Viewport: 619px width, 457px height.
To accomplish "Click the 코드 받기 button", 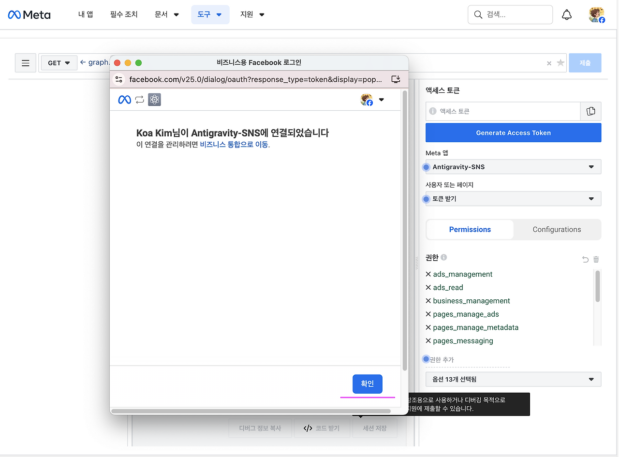I will pyautogui.click(x=322, y=428).
